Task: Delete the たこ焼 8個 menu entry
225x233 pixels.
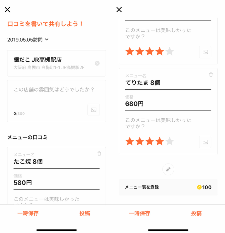Action: 99,153
